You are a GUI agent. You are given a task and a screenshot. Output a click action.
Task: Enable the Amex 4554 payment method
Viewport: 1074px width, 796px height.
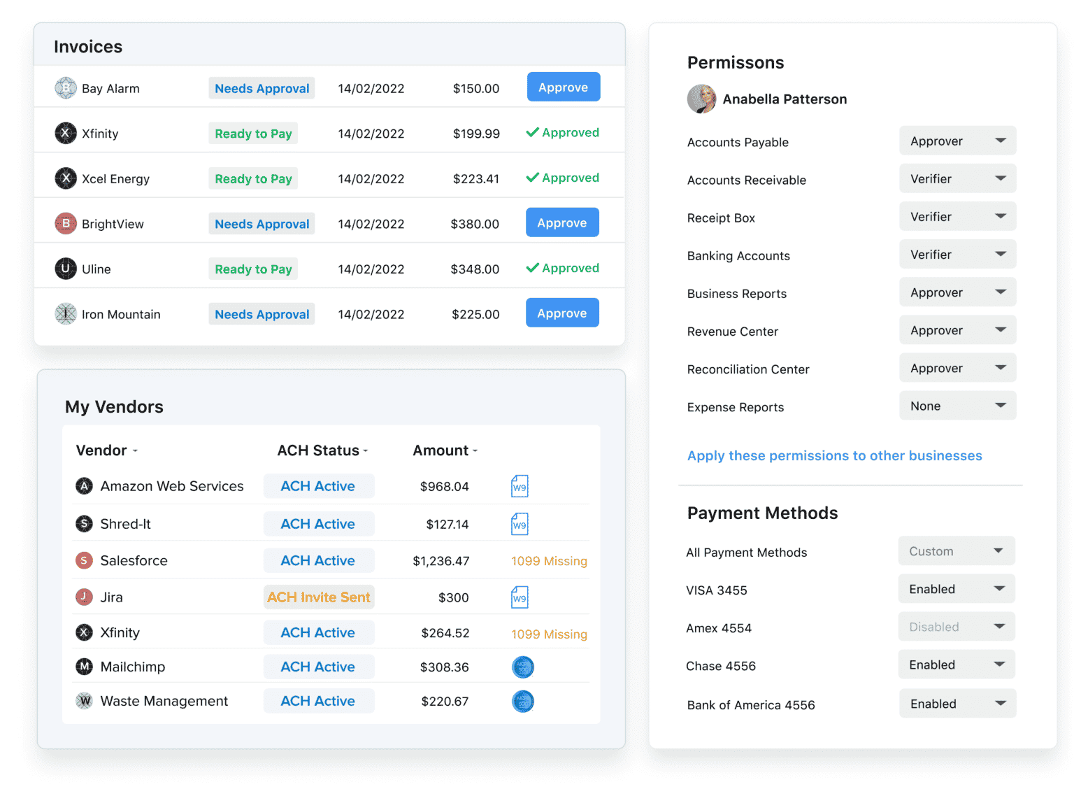(x=956, y=627)
